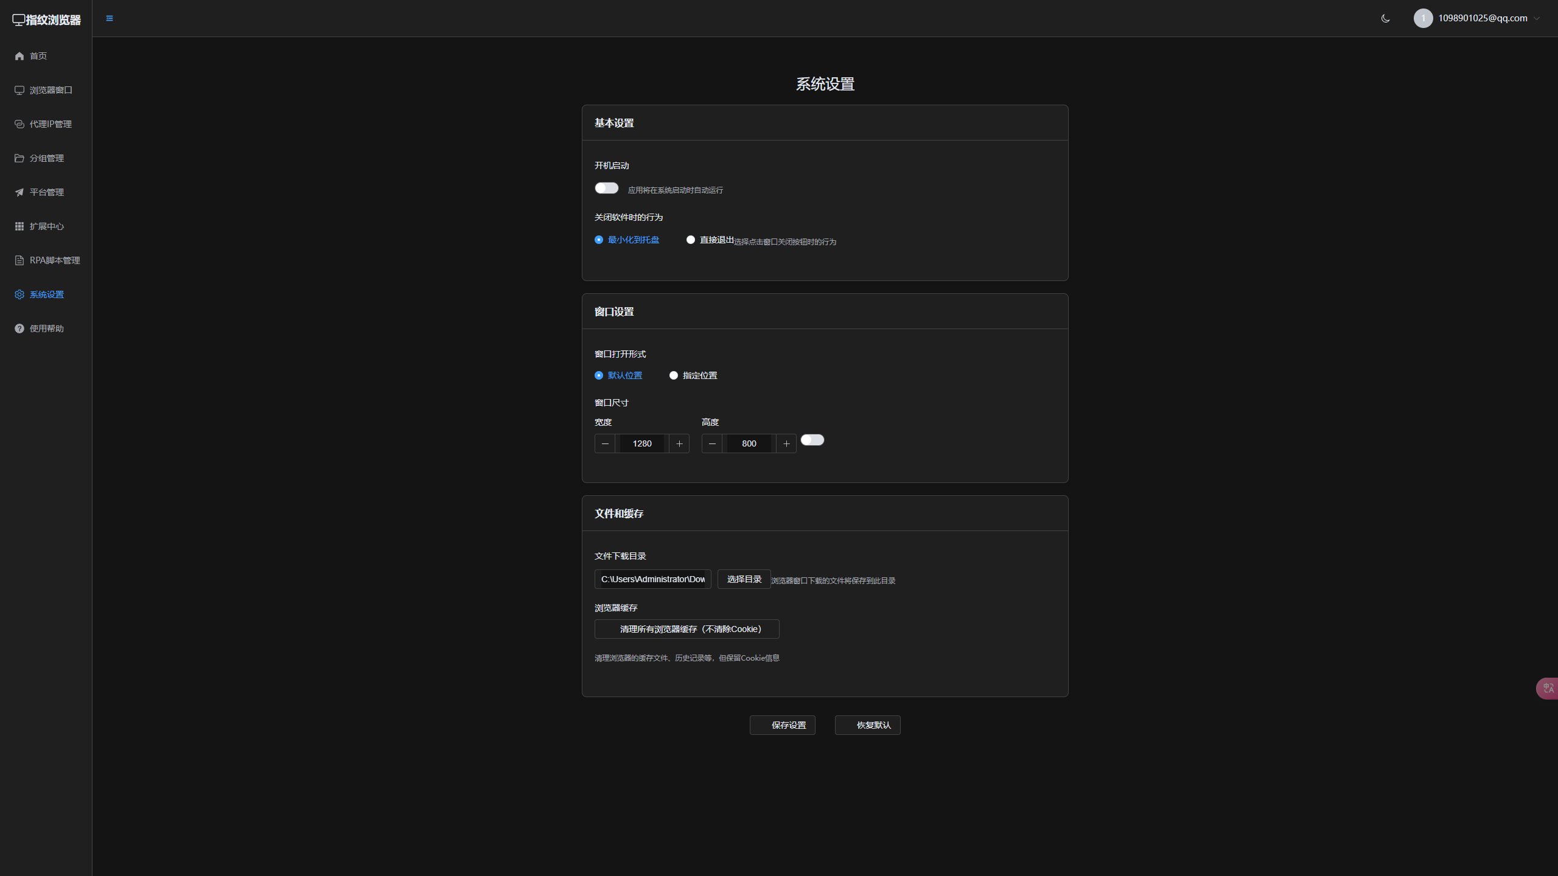
Task: Click the home icon in sidebar
Action: click(19, 56)
